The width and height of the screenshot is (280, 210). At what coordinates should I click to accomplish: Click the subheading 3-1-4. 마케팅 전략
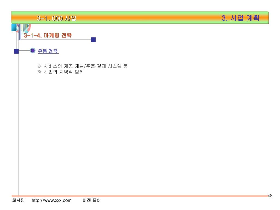click(48, 35)
